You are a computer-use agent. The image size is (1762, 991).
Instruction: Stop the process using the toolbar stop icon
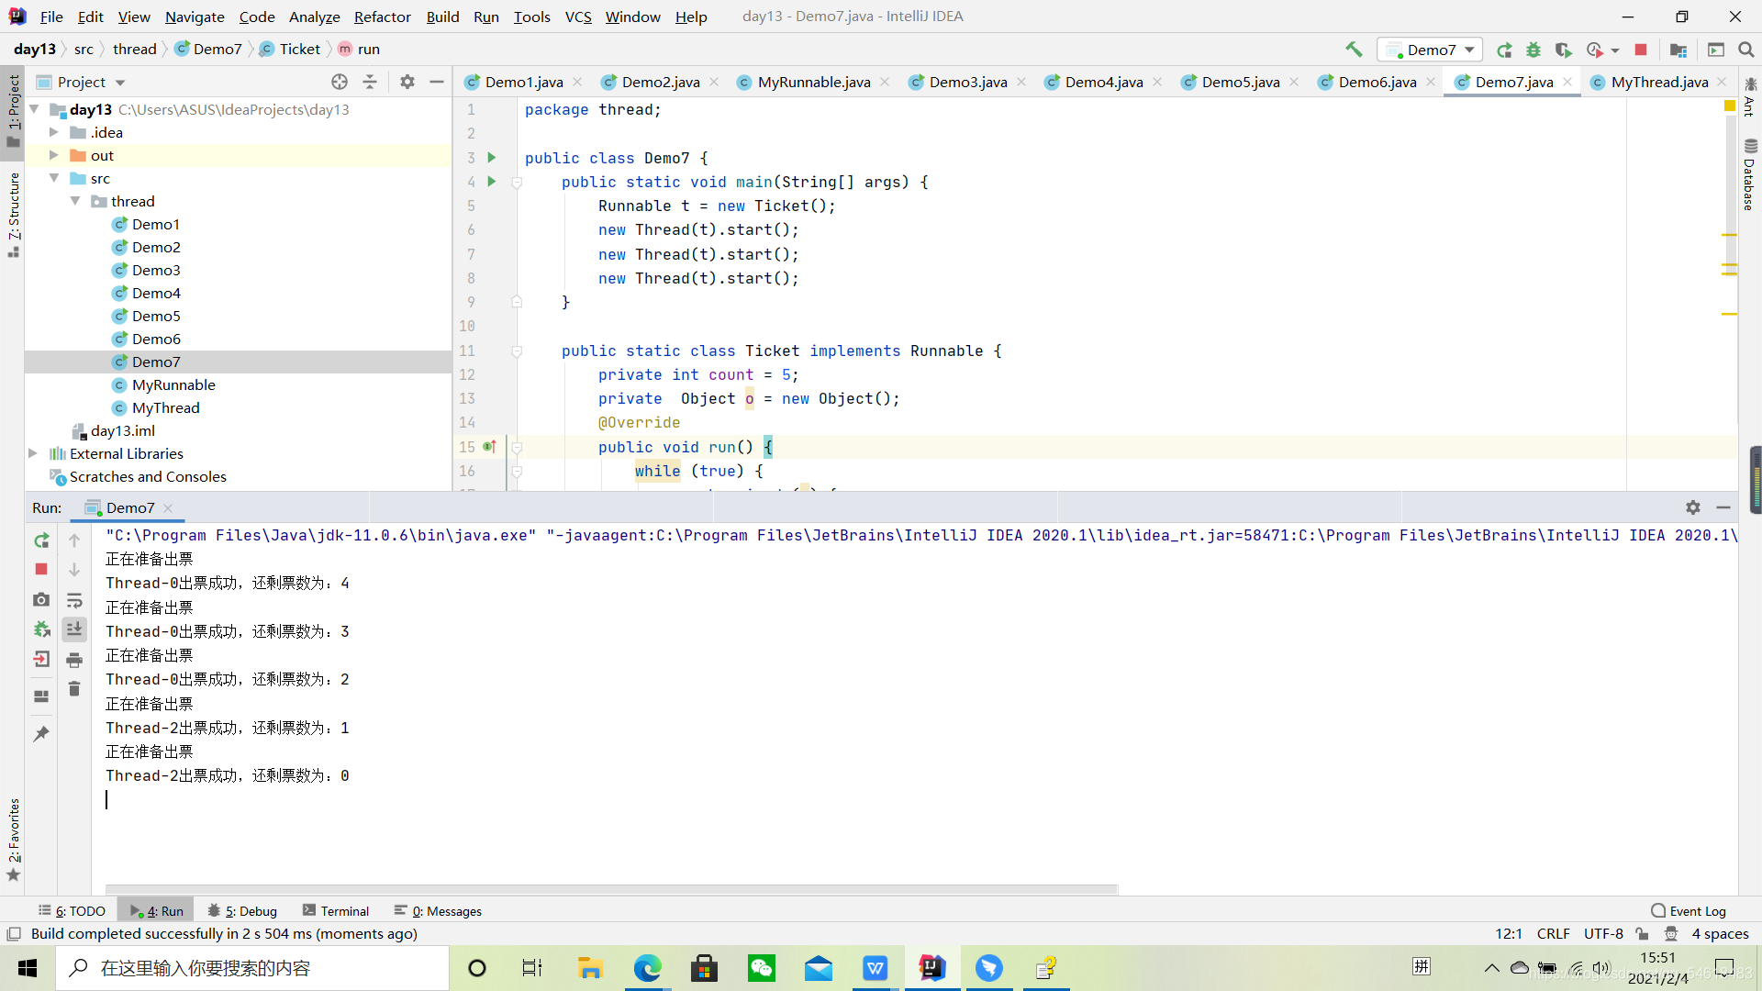[x=1641, y=50]
